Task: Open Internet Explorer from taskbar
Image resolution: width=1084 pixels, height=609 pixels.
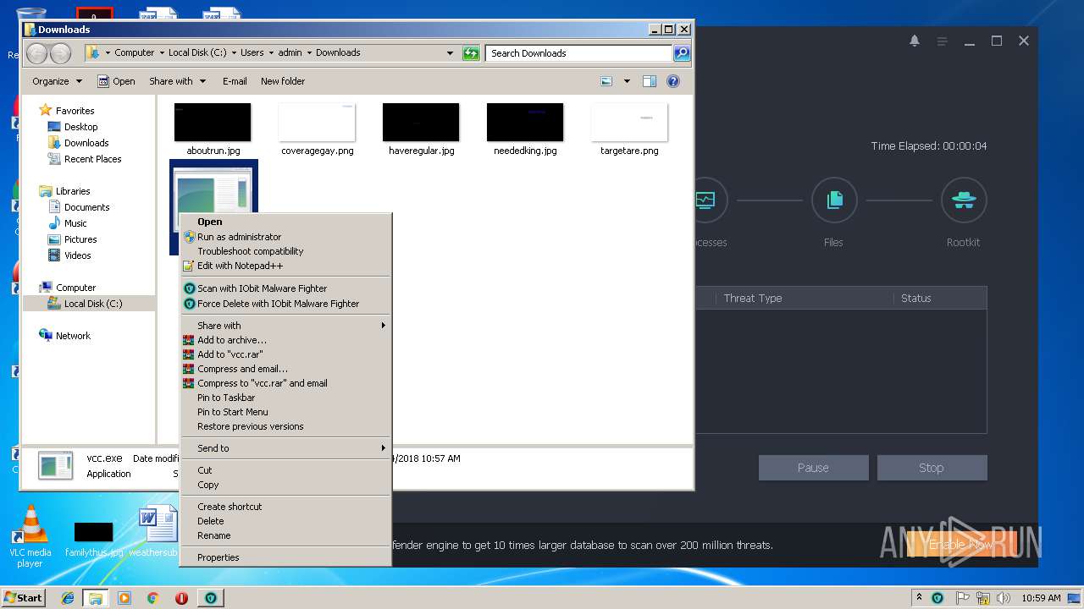Action: click(x=69, y=598)
